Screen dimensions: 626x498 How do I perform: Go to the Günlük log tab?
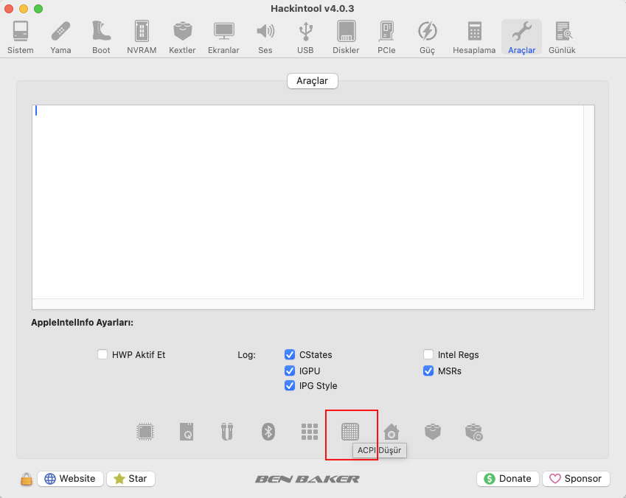click(x=562, y=37)
